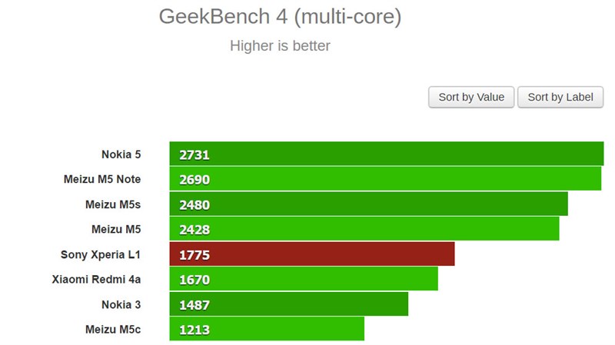Select the Nokia 5 bar showing 2731

(386, 154)
